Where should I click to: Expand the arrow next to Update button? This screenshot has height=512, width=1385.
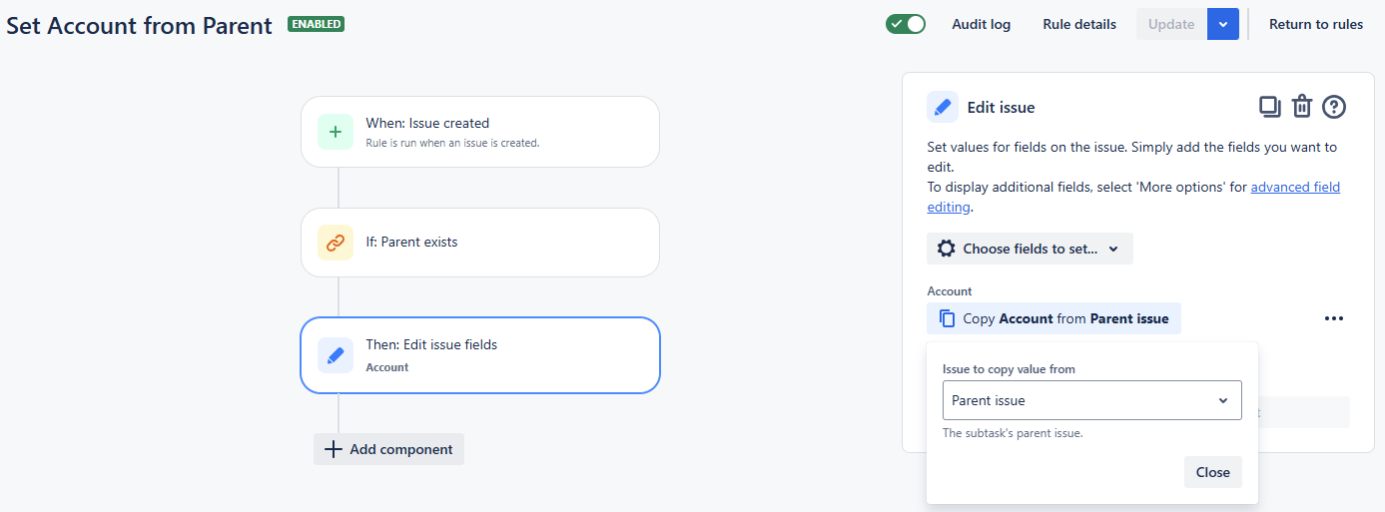[x=1223, y=24]
